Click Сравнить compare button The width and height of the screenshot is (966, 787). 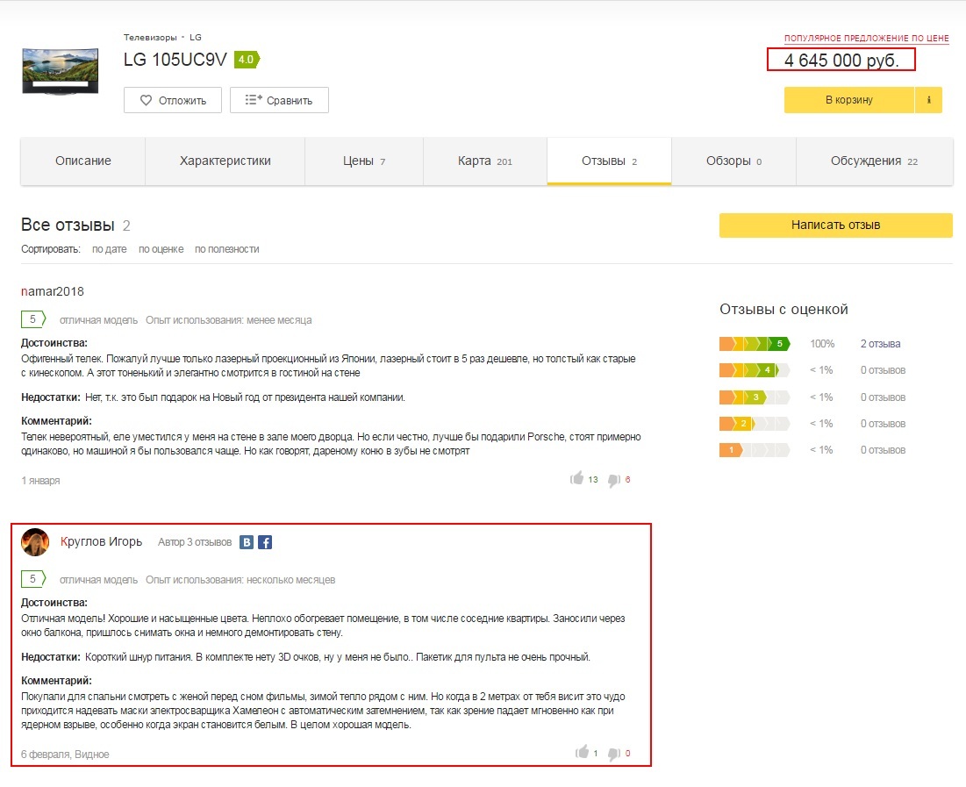pos(279,100)
